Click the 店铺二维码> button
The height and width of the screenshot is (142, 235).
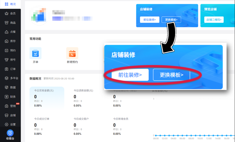(x=214, y=20)
